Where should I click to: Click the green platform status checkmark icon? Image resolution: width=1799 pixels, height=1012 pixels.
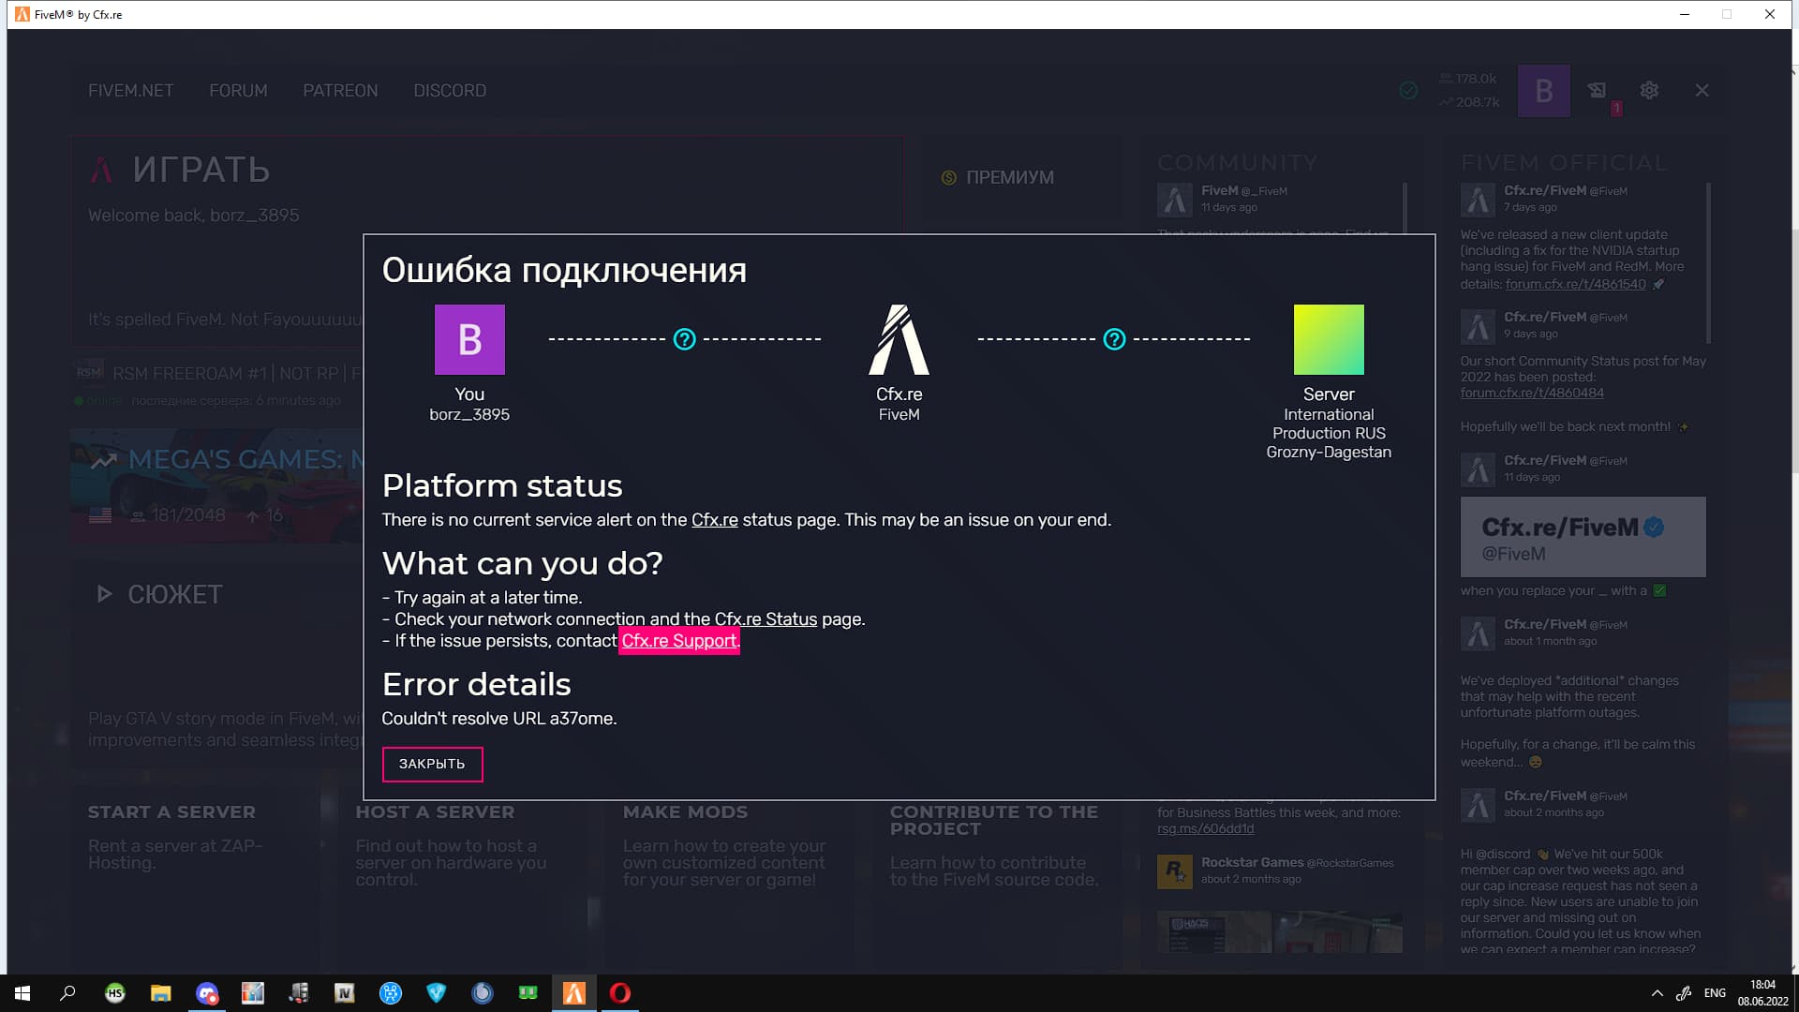pos(1408,90)
